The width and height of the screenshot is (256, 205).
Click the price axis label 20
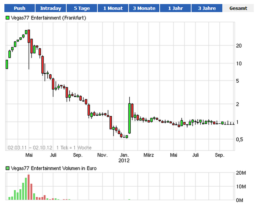click(x=239, y=46)
